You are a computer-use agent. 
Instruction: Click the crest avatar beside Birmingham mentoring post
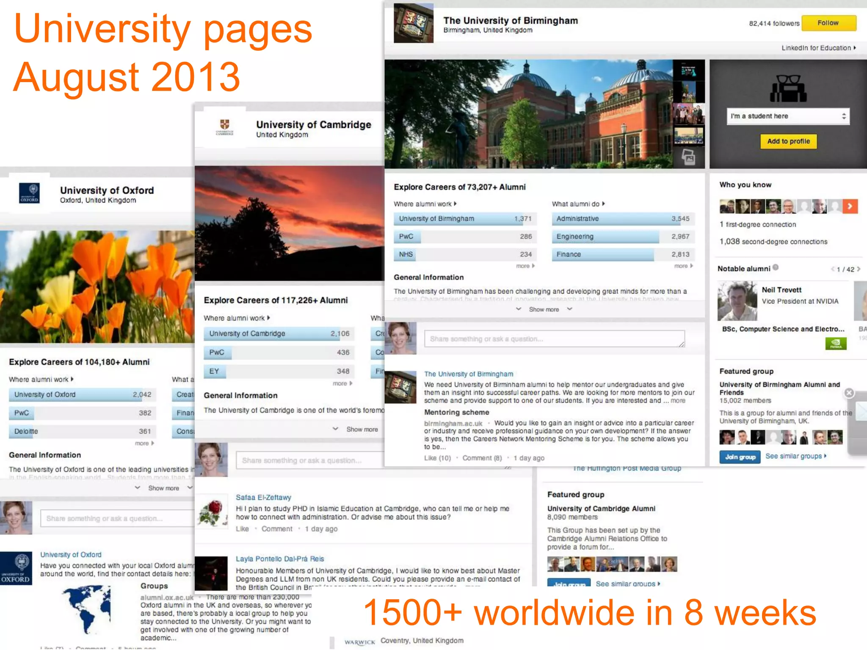pos(400,387)
